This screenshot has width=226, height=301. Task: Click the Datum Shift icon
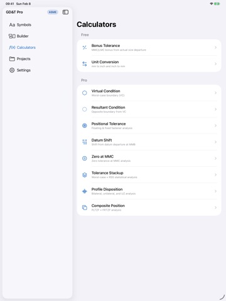(x=85, y=142)
